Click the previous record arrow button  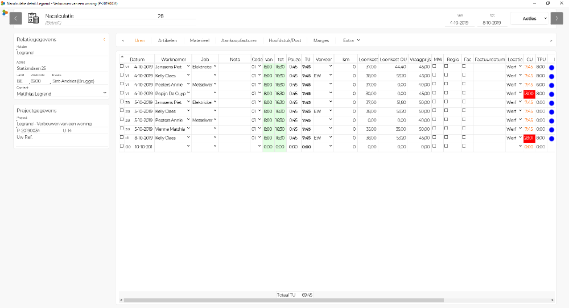(16, 18)
